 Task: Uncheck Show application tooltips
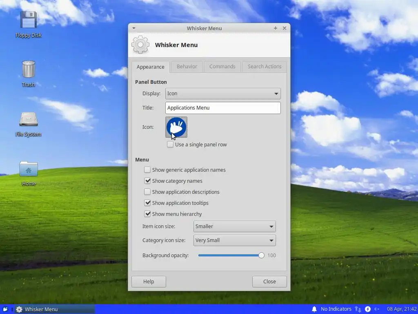pyautogui.click(x=147, y=203)
